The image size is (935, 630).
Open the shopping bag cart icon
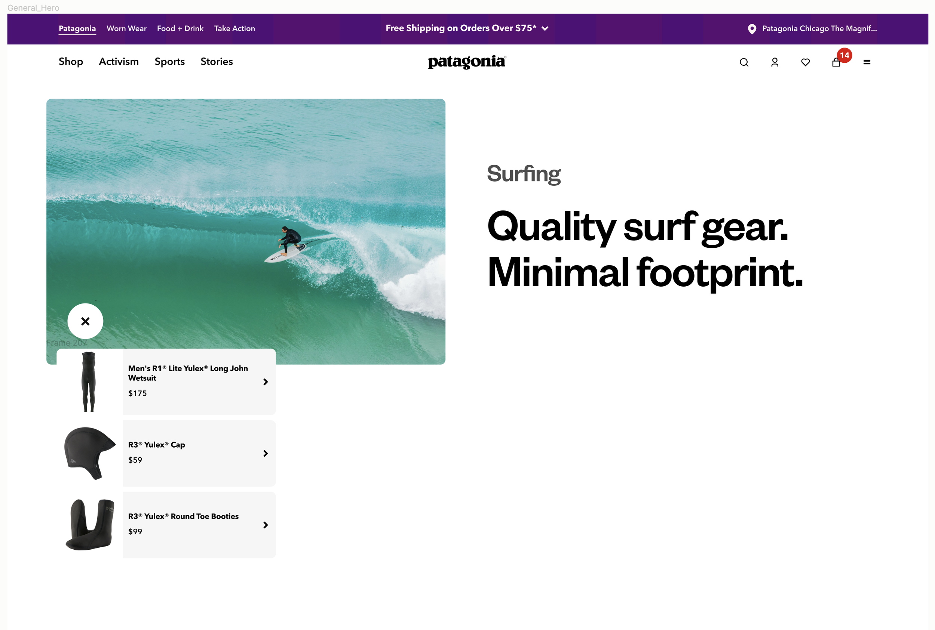[836, 63]
